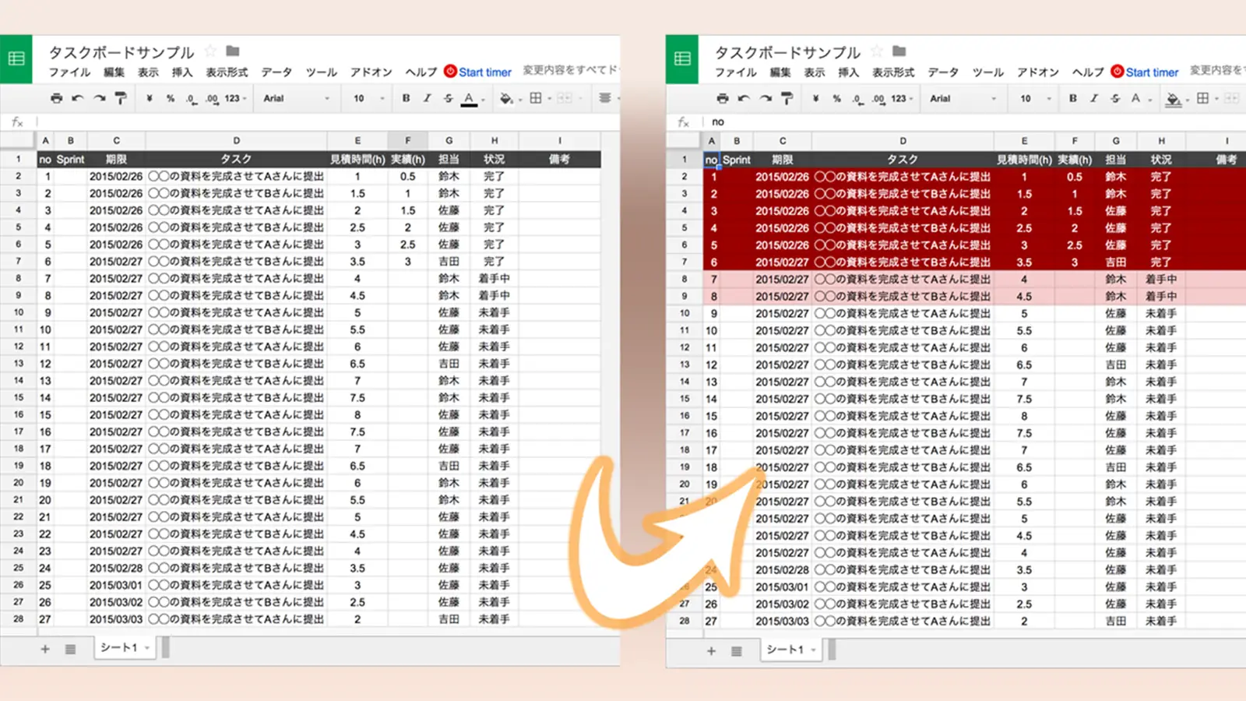Toggle Italic formatting
1246x701 pixels.
(427, 98)
